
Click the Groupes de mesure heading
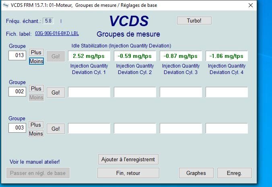coord(128,34)
